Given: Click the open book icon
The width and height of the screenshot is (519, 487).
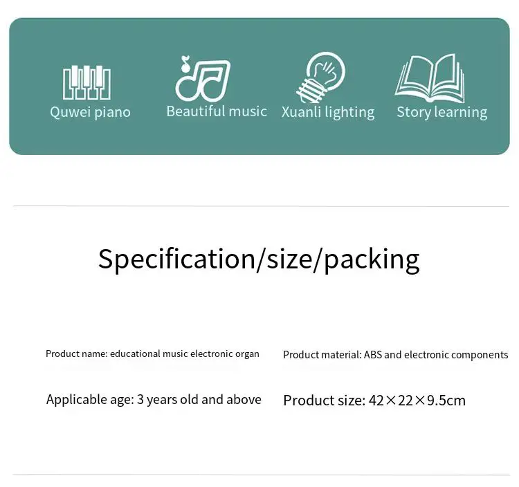Looking at the screenshot, I should point(430,79).
